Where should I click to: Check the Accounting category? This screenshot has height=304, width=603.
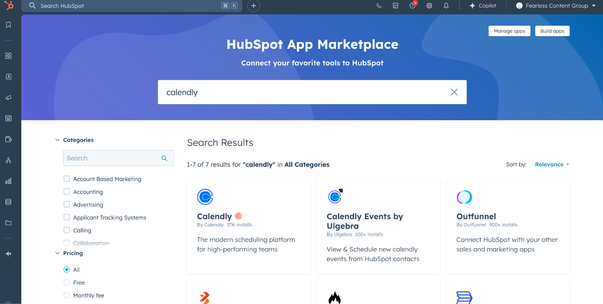67,192
